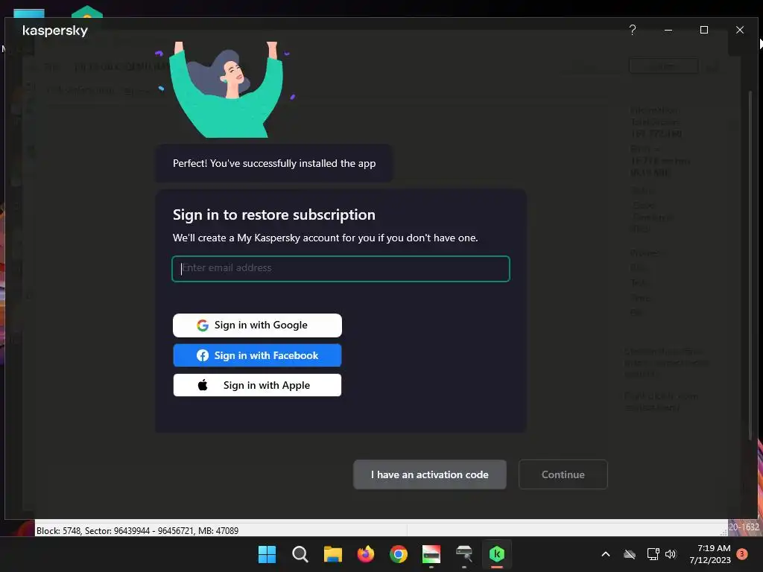Open the volume speaker tray icon

click(671, 554)
